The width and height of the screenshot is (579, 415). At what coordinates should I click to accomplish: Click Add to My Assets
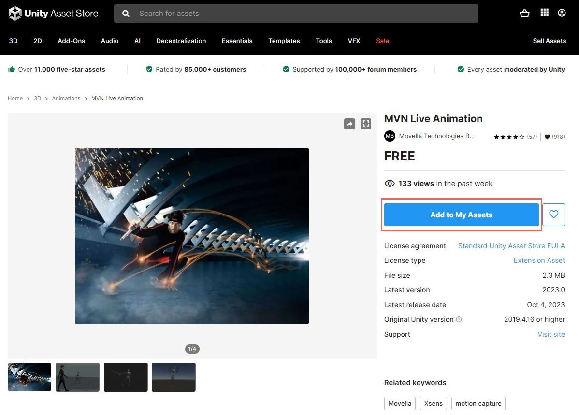point(461,215)
